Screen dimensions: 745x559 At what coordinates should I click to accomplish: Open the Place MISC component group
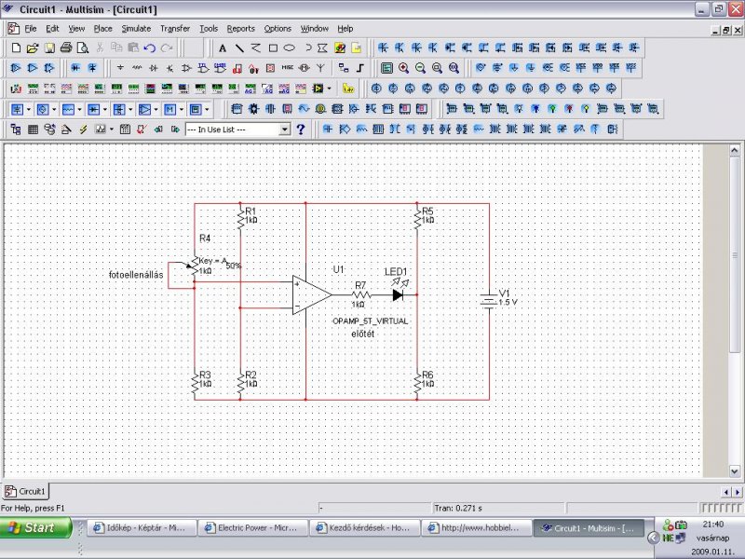coord(288,68)
